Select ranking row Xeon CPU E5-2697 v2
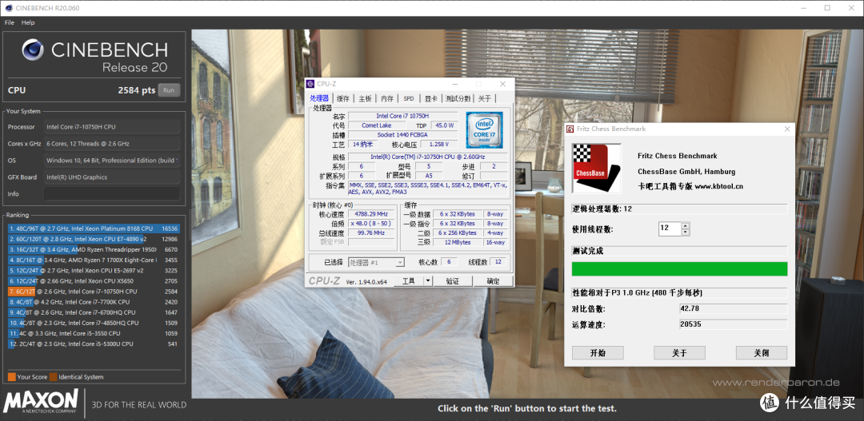 click(93, 270)
